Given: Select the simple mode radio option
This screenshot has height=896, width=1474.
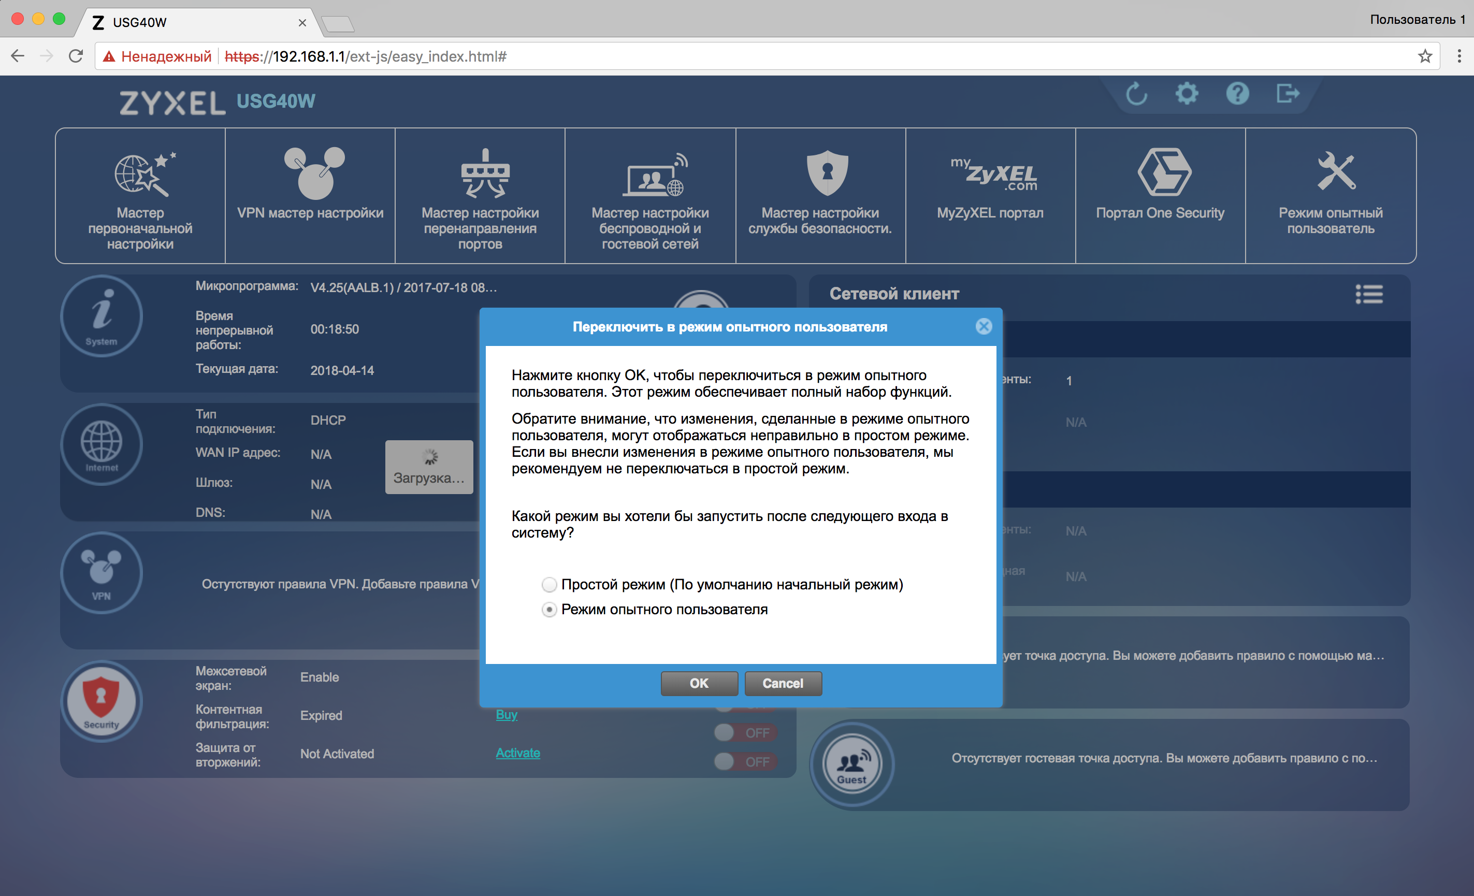Looking at the screenshot, I should click(548, 584).
